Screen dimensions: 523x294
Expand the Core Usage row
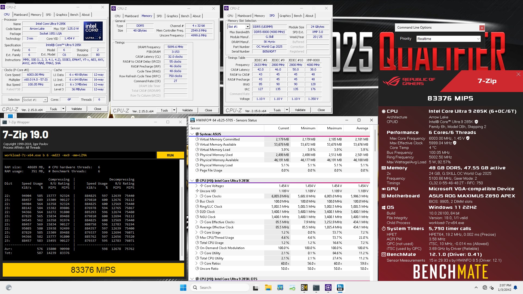pyautogui.click(x=197, y=232)
